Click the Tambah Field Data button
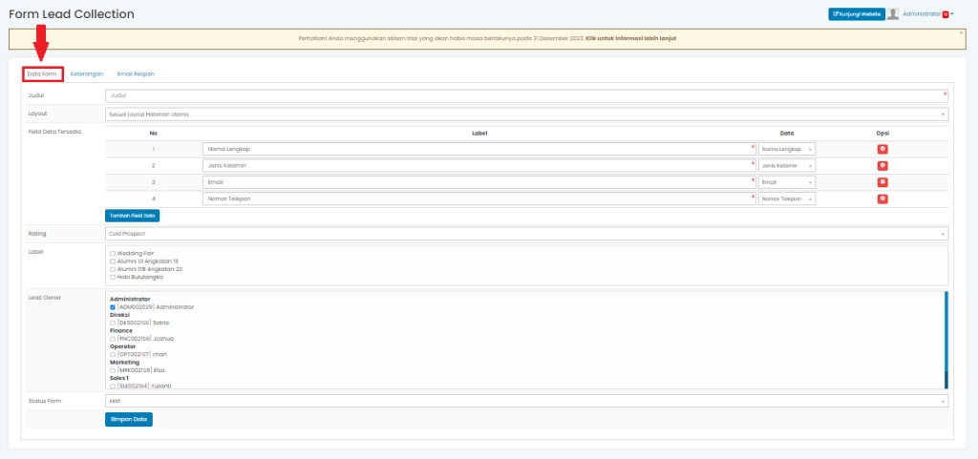The height and width of the screenshot is (459, 978). 132,216
